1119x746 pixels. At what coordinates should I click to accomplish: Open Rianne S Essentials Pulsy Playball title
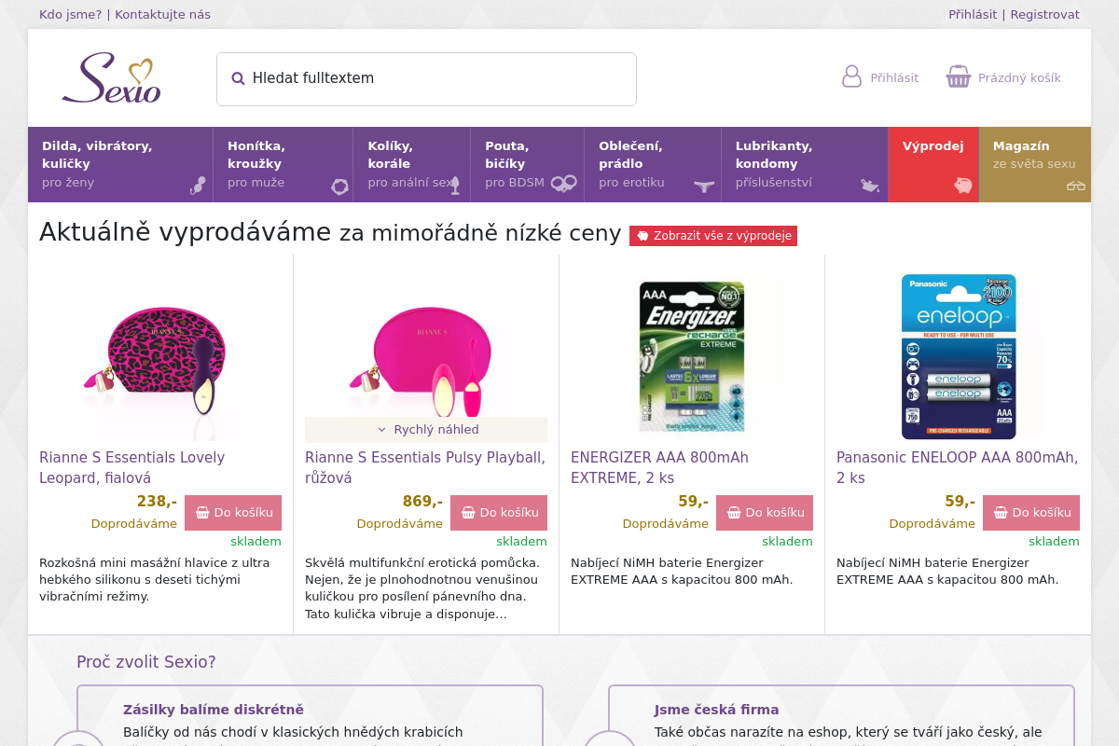[x=425, y=467]
